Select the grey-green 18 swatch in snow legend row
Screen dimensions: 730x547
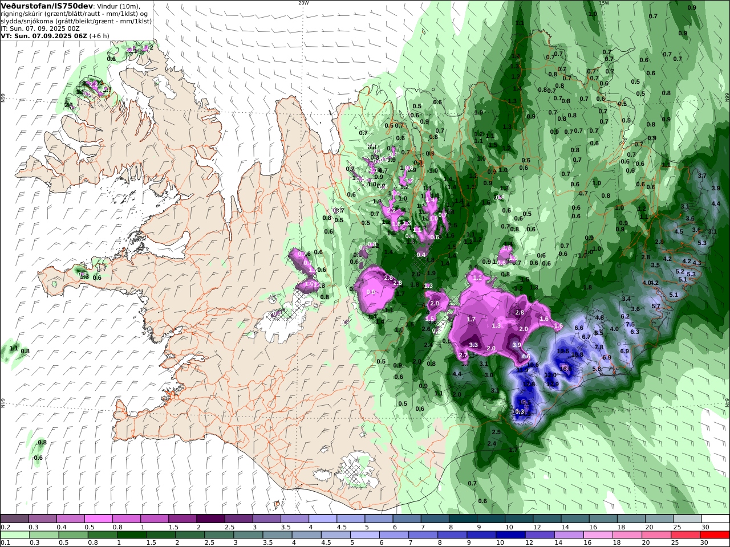631,519
